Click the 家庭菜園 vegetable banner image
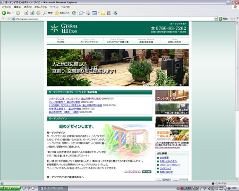 tap(172, 135)
